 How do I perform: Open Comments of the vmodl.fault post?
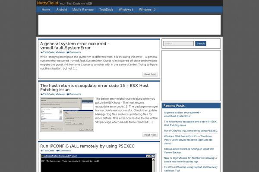[x=75, y=52]
